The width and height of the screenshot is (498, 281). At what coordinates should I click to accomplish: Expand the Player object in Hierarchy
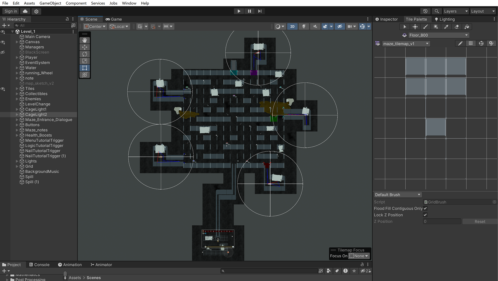point(17,57)
